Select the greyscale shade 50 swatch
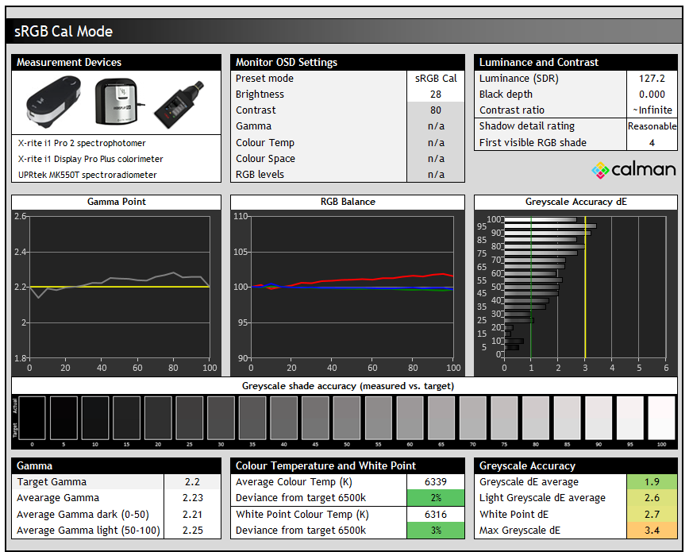 point(347,417)
